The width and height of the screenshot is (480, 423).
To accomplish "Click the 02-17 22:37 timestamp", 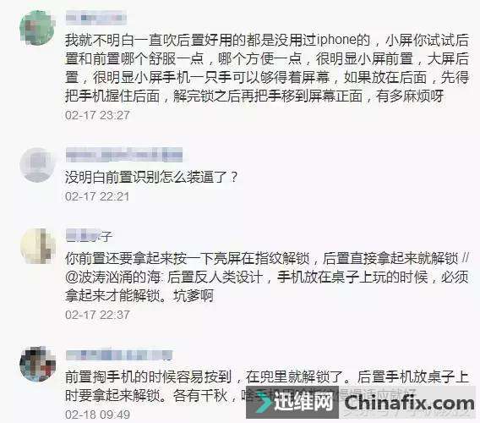I will coord(97,315).
